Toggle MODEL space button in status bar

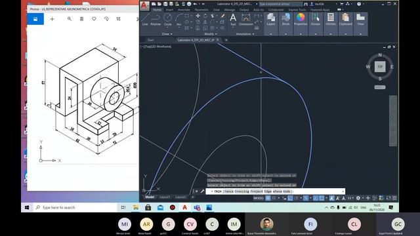click(x=259, y=198)
